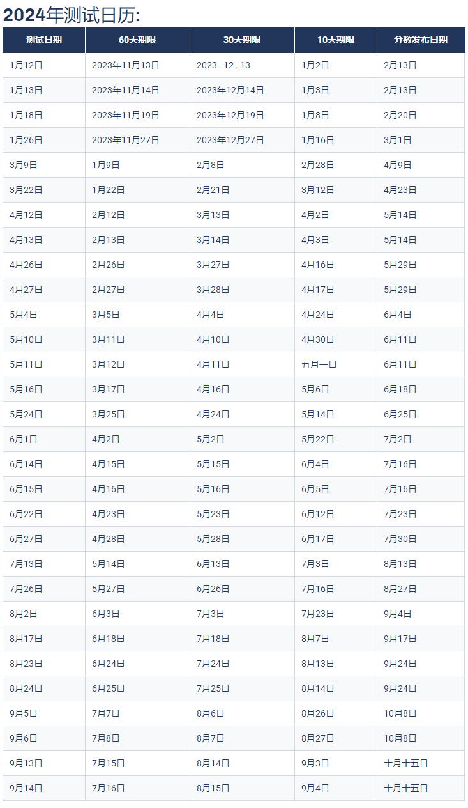Click the 2023年11月27日 deadline cell
This screenshot has width=468, height=808.
tap(137, 140)
